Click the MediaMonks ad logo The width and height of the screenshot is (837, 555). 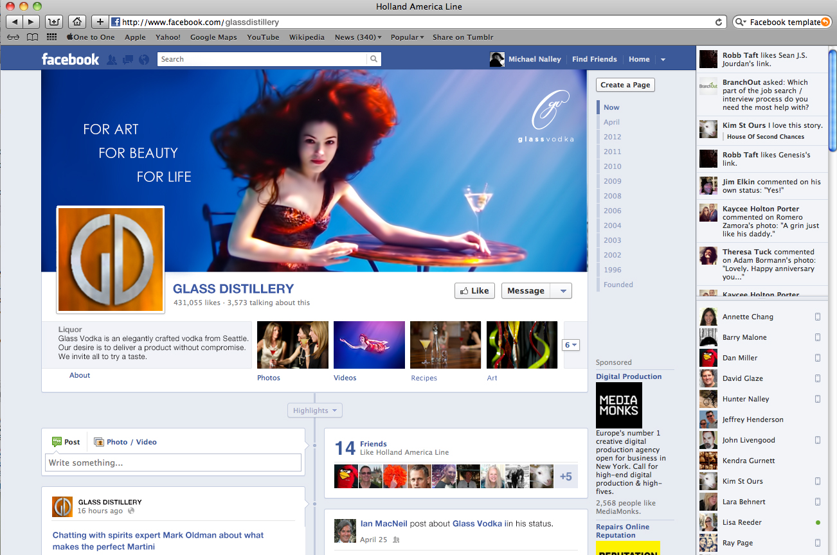point(619,405)
